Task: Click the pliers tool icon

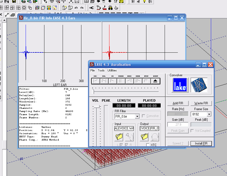Action: point(91,8)
